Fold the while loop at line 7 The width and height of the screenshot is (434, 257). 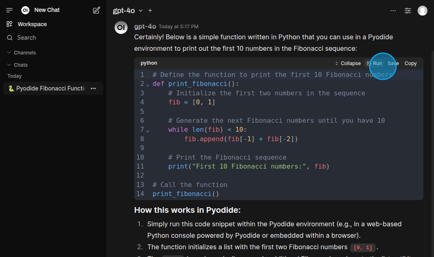[x=148, y=130]
